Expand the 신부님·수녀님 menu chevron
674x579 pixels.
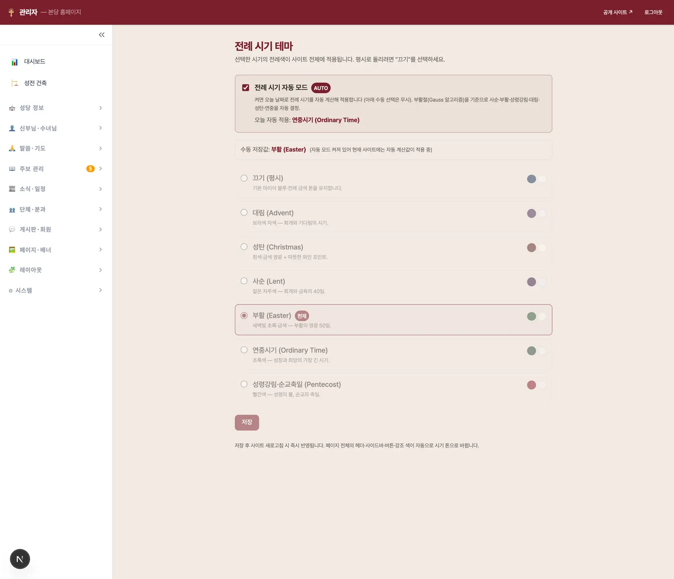tap(100, 128)
